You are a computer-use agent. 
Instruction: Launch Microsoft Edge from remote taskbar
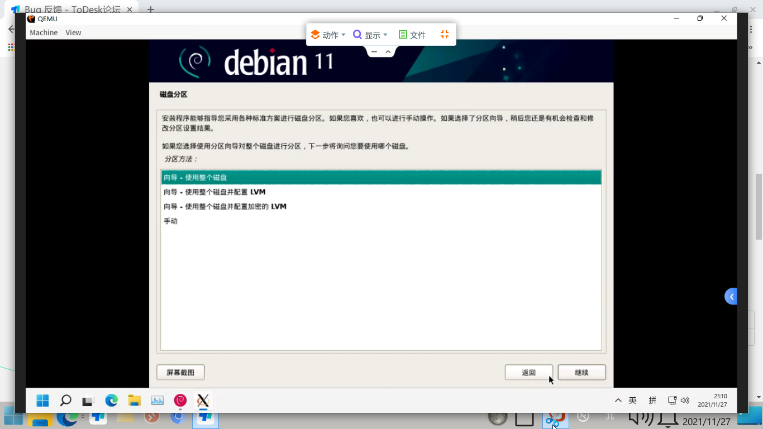(111, 401)
